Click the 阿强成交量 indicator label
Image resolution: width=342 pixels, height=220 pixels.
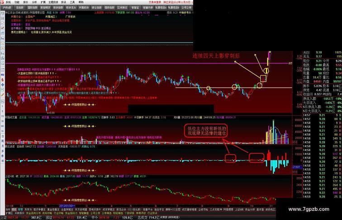tap(11, 117)
